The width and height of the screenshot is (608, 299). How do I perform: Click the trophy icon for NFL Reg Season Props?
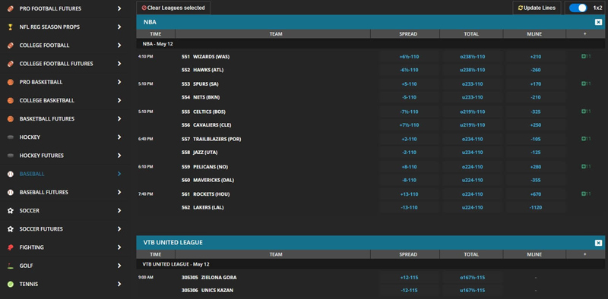[11, 27]
